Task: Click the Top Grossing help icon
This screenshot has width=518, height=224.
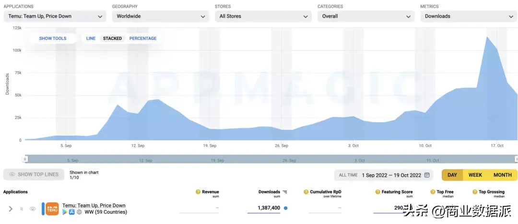Action: pos(474,192)
